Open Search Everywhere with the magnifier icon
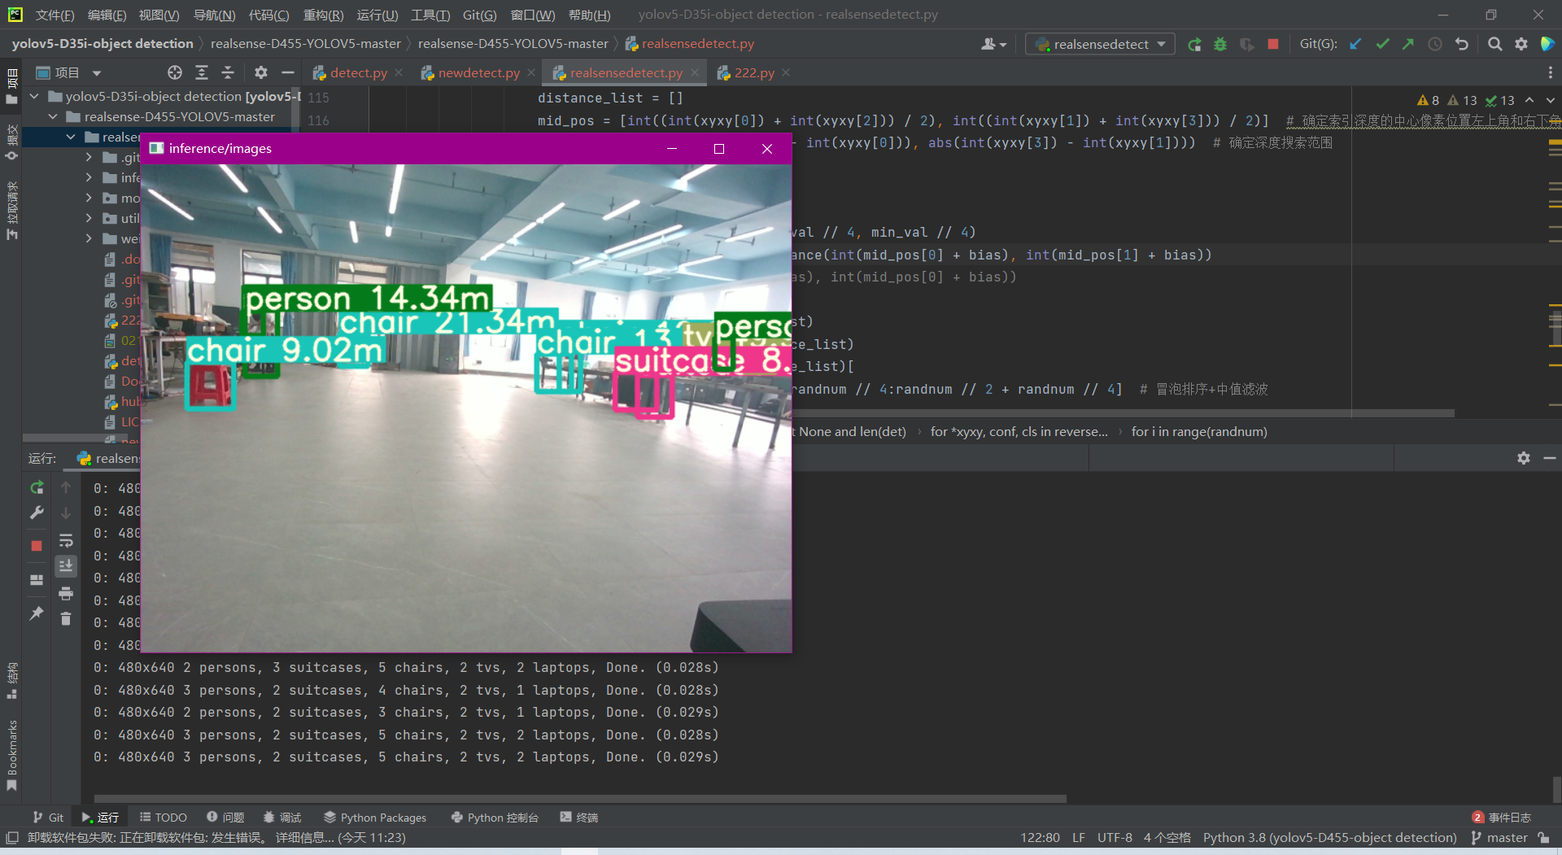 1494,44
